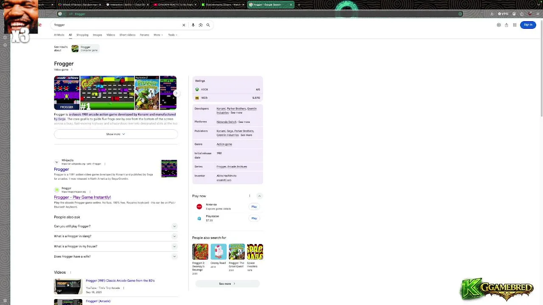
Task: Open browser profile account icon
Action: coord(514,14)
